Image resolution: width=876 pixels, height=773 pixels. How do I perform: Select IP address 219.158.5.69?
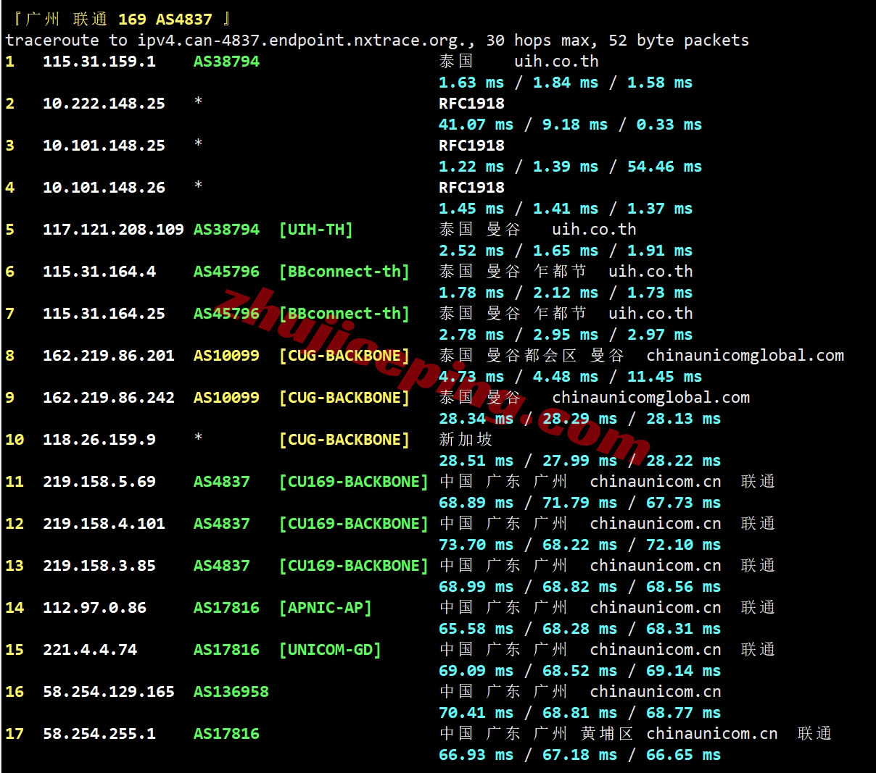click(99, 481)
